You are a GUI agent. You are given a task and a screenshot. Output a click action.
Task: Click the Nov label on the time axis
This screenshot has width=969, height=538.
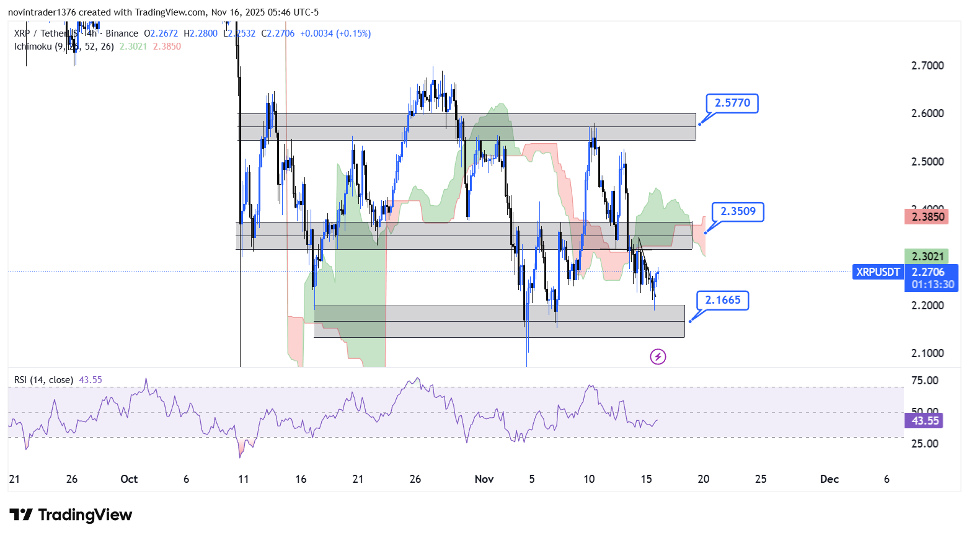pos(484,479)
